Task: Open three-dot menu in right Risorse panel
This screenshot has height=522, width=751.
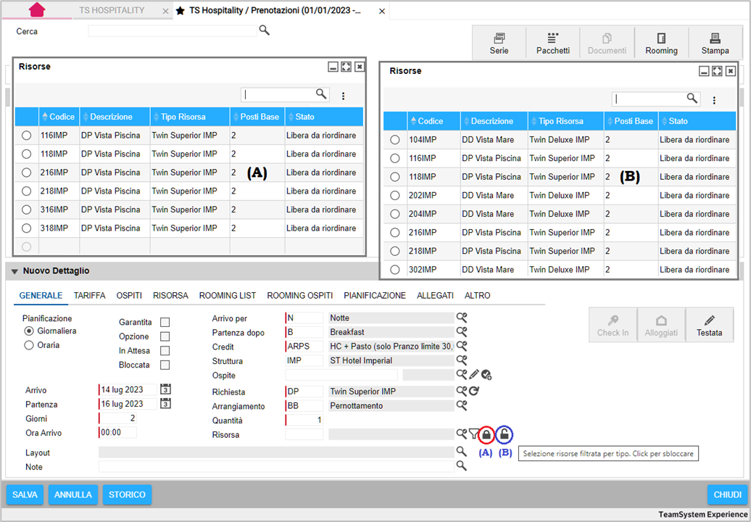Action: click(x=714, y=100)
